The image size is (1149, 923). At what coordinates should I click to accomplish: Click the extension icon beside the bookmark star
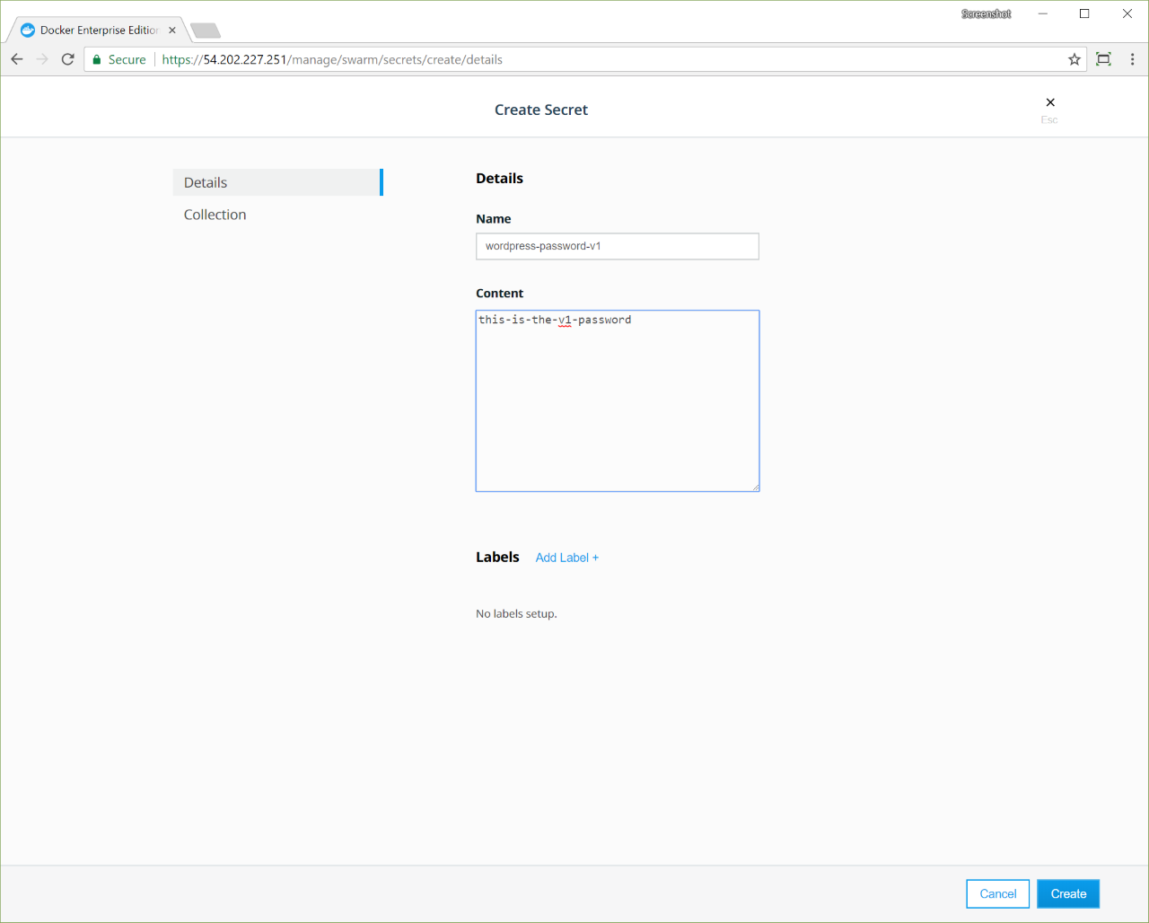point(1103,59)
